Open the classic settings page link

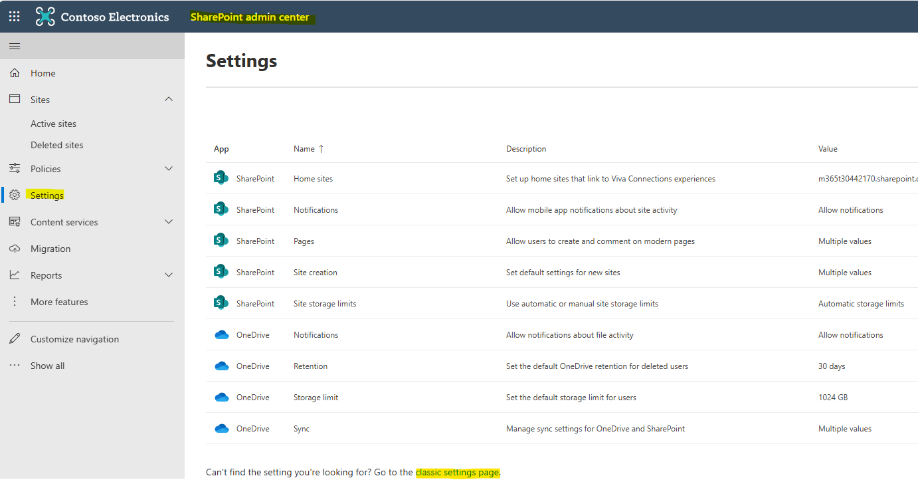point(457,472)
